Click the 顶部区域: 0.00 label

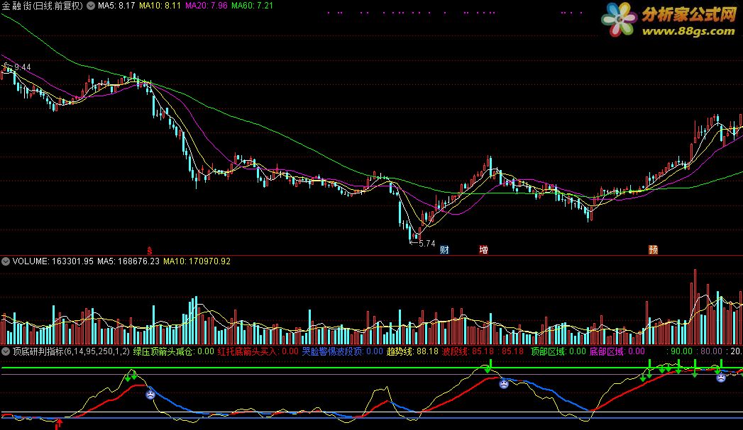pos(558,351)
